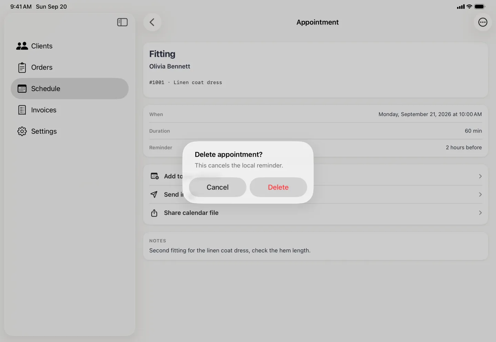Select the 60 min duration value
Screen dimensions: 496x342
(x=473, y=131)
